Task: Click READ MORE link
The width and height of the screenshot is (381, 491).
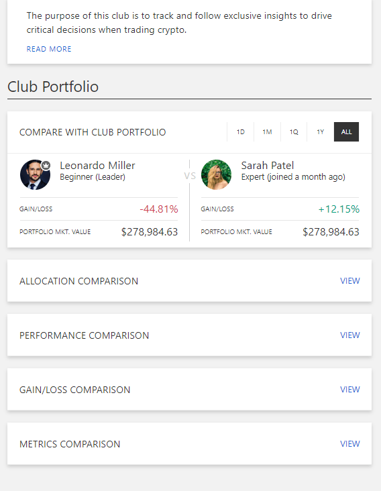Action: (x=49, y=49)
